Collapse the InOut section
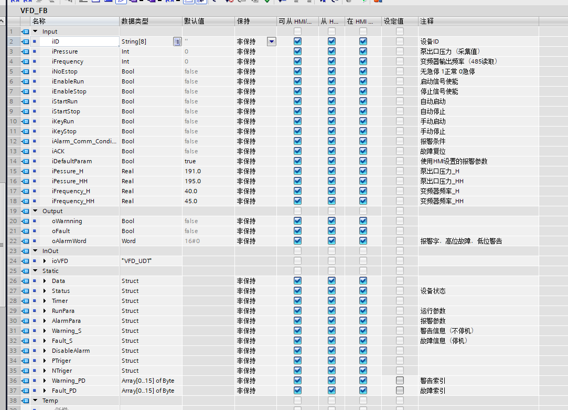 pyautogui.click(x=35, y=251)
